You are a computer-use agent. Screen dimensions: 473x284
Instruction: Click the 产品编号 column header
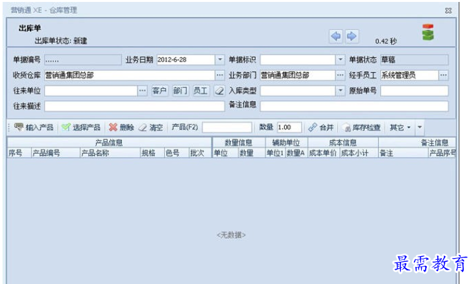55,153
